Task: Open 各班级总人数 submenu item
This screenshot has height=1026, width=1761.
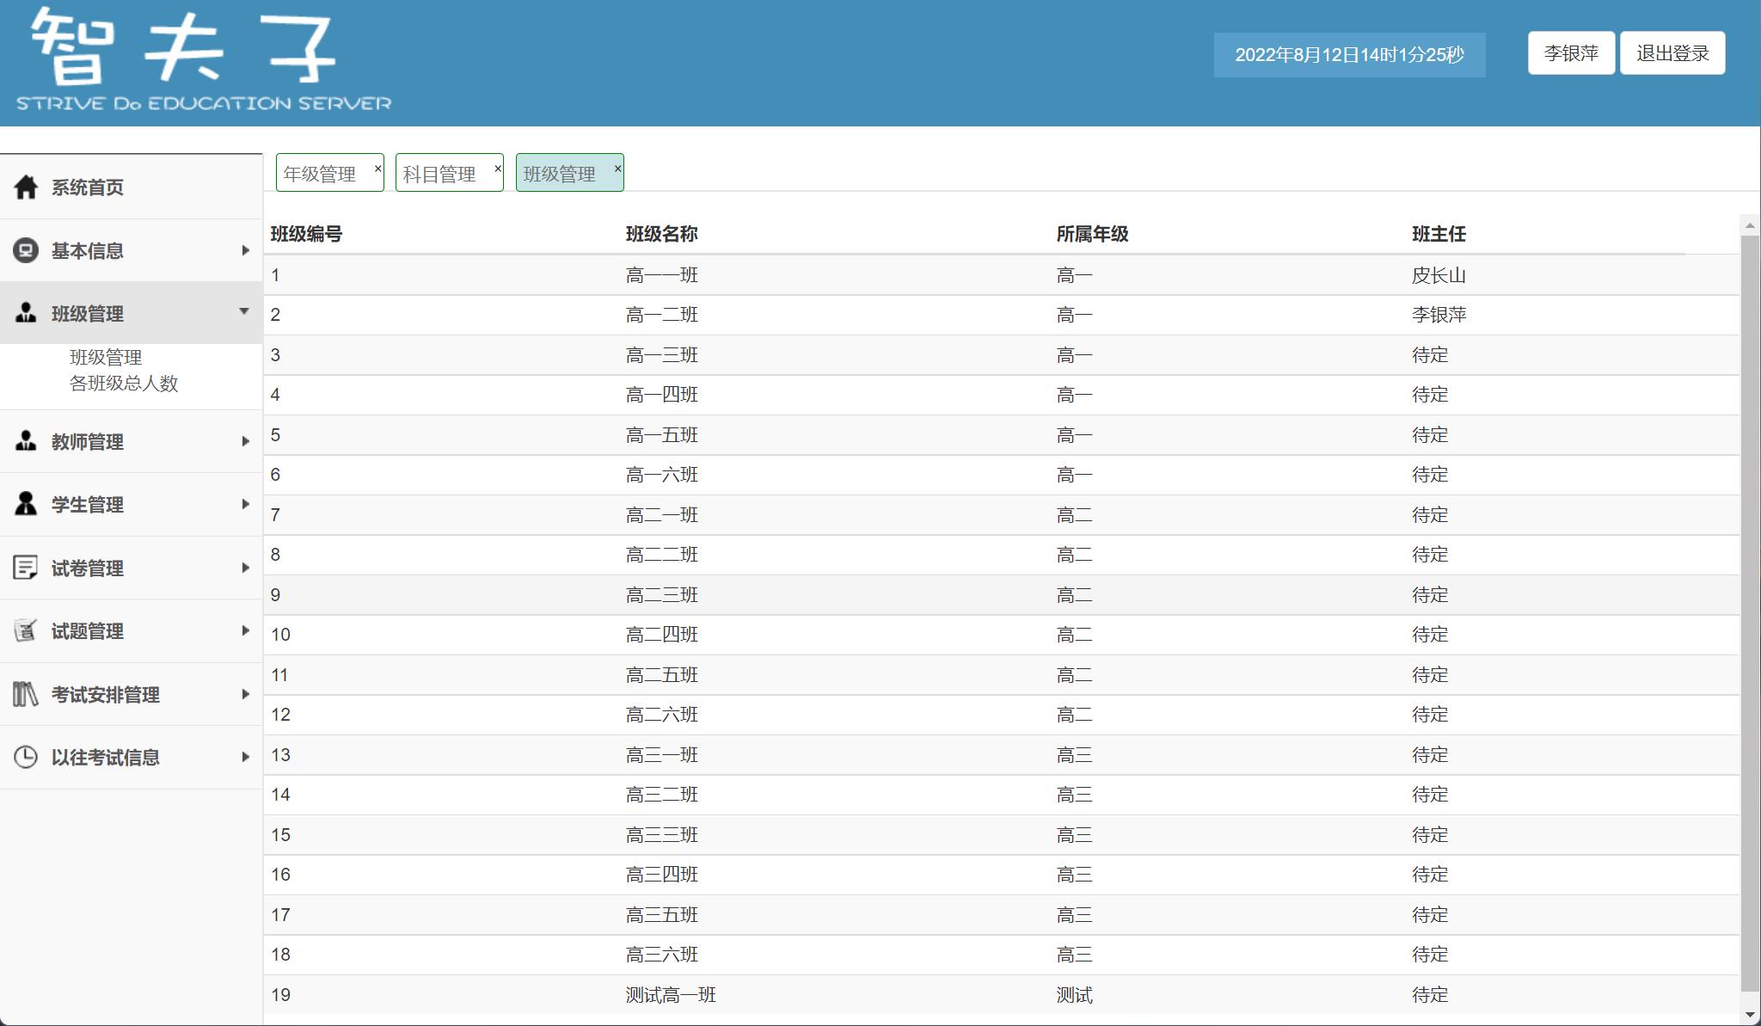Action: point(124,384)
